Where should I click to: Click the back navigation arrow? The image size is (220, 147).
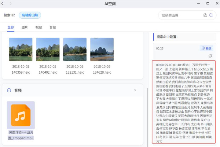3,3
